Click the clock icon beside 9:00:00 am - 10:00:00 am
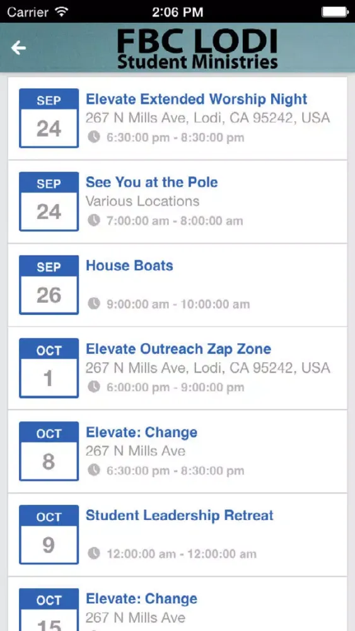 click(x=94, y=304)
